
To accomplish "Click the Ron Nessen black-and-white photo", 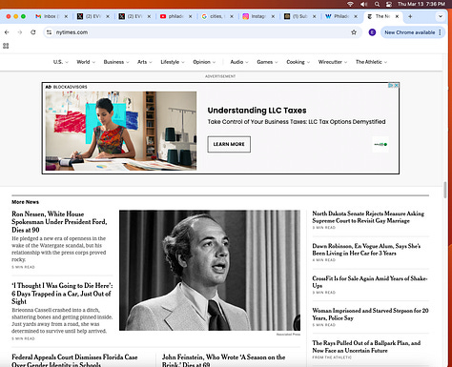I will point(210,270).
